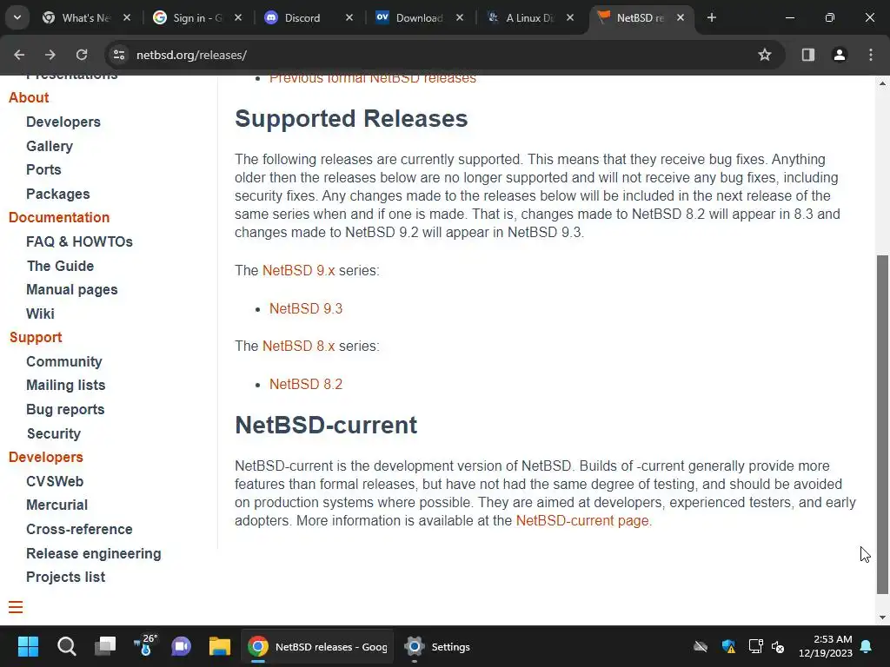The image size is (890, 667).
Task: Open the NetBSD 8.2 release link
Action: (306, 384)
